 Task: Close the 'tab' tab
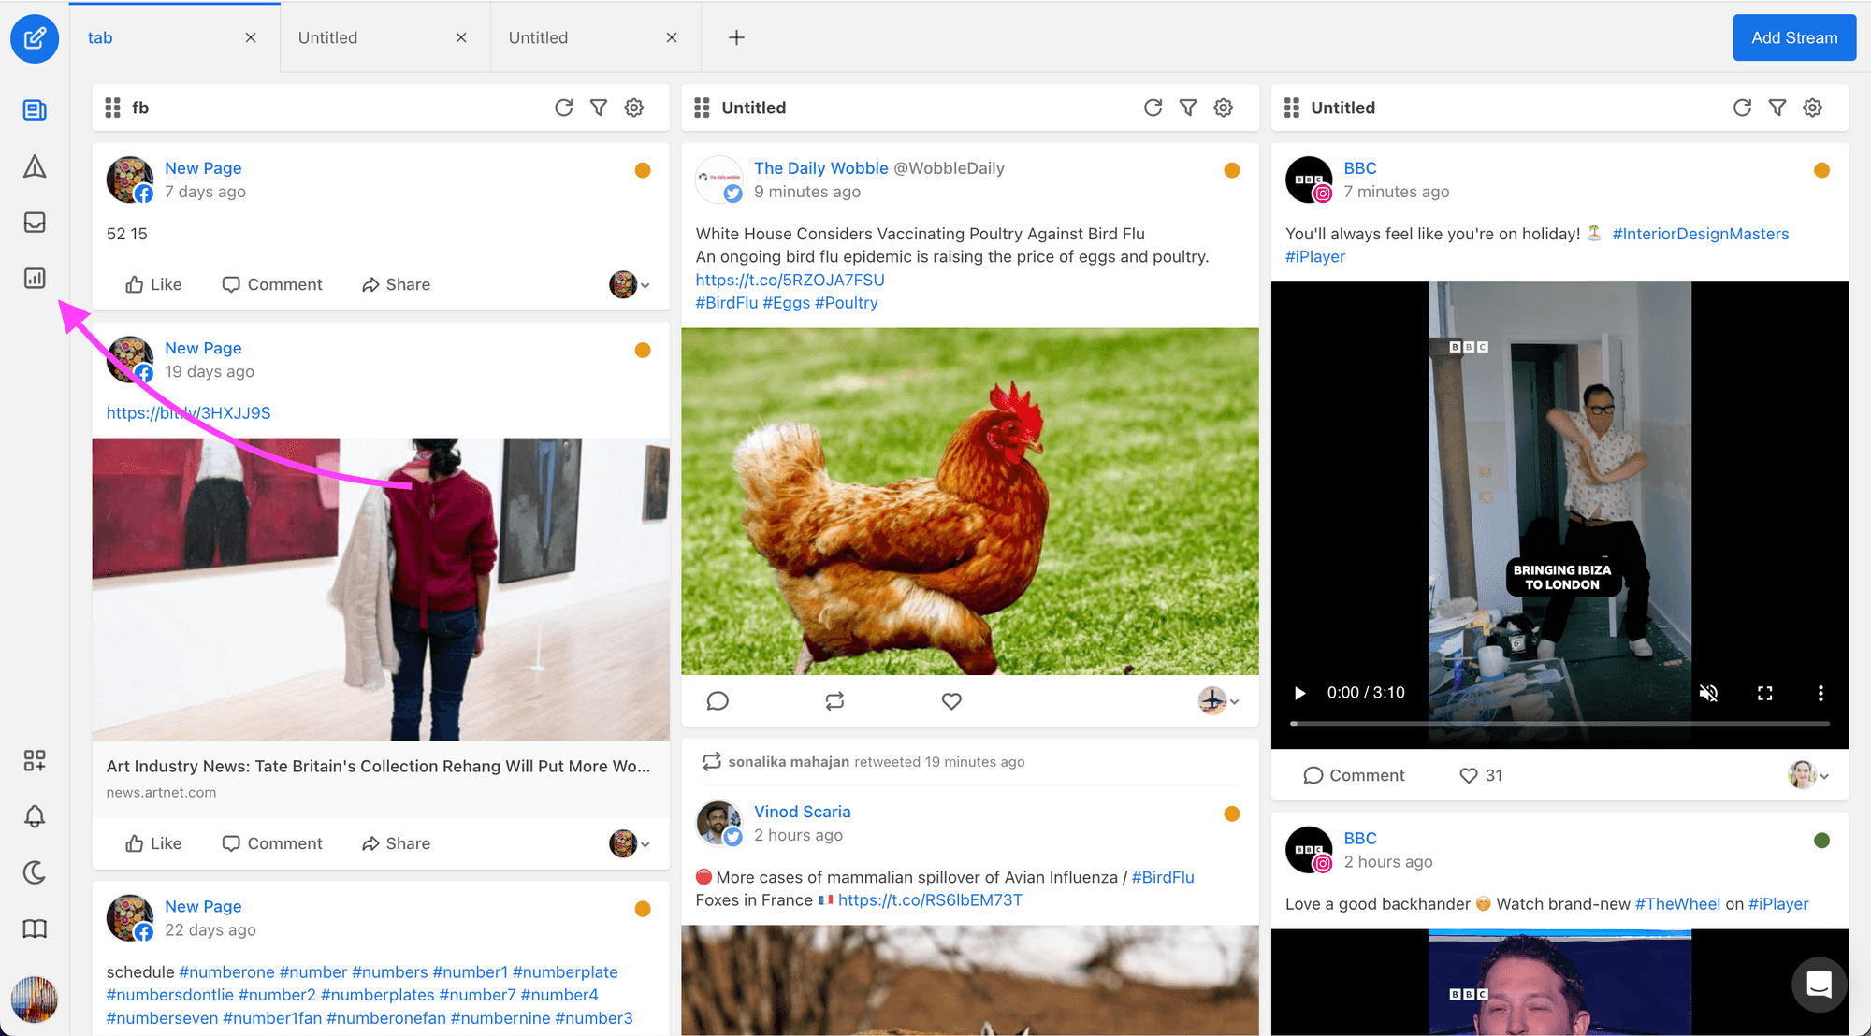coord(251,37)
